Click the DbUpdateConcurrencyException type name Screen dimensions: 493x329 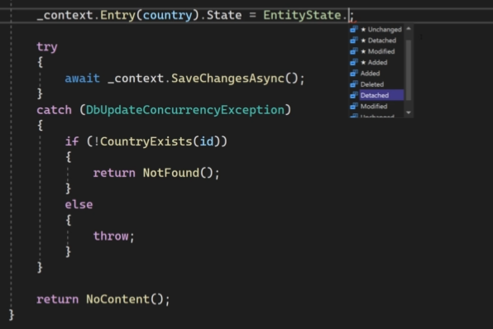coord(185,110)
